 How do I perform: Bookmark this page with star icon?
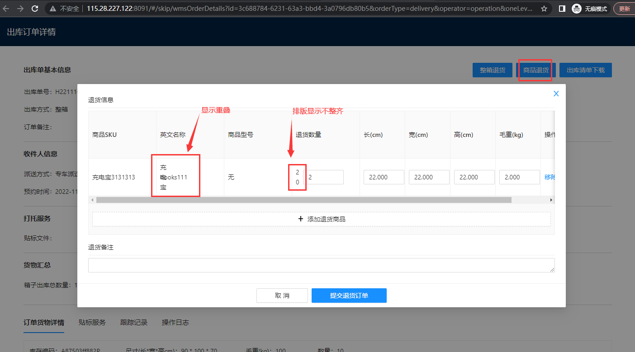click(544, 9)
